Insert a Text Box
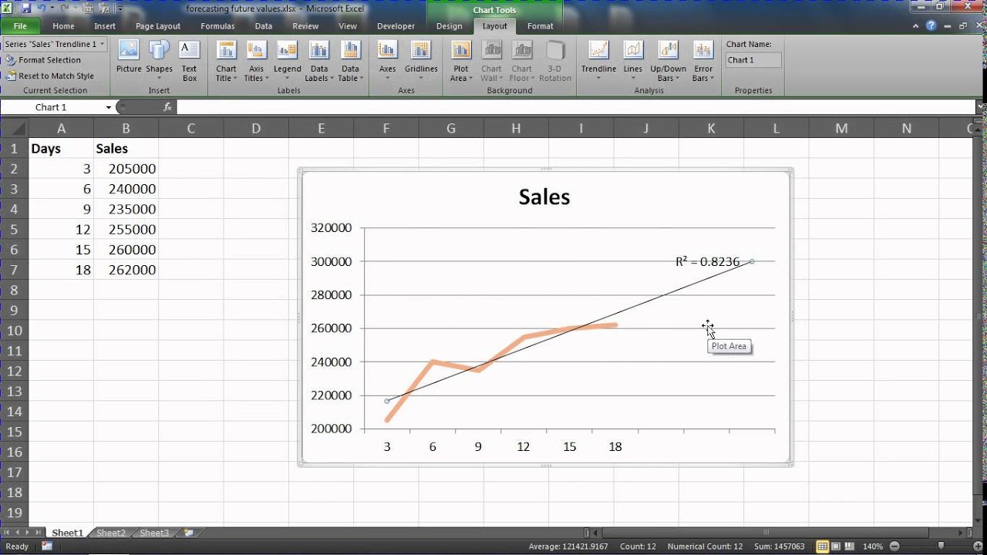 (x=189, y=62)
